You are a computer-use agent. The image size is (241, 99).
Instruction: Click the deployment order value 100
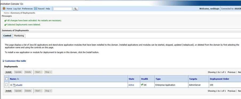tap(211, 85)
